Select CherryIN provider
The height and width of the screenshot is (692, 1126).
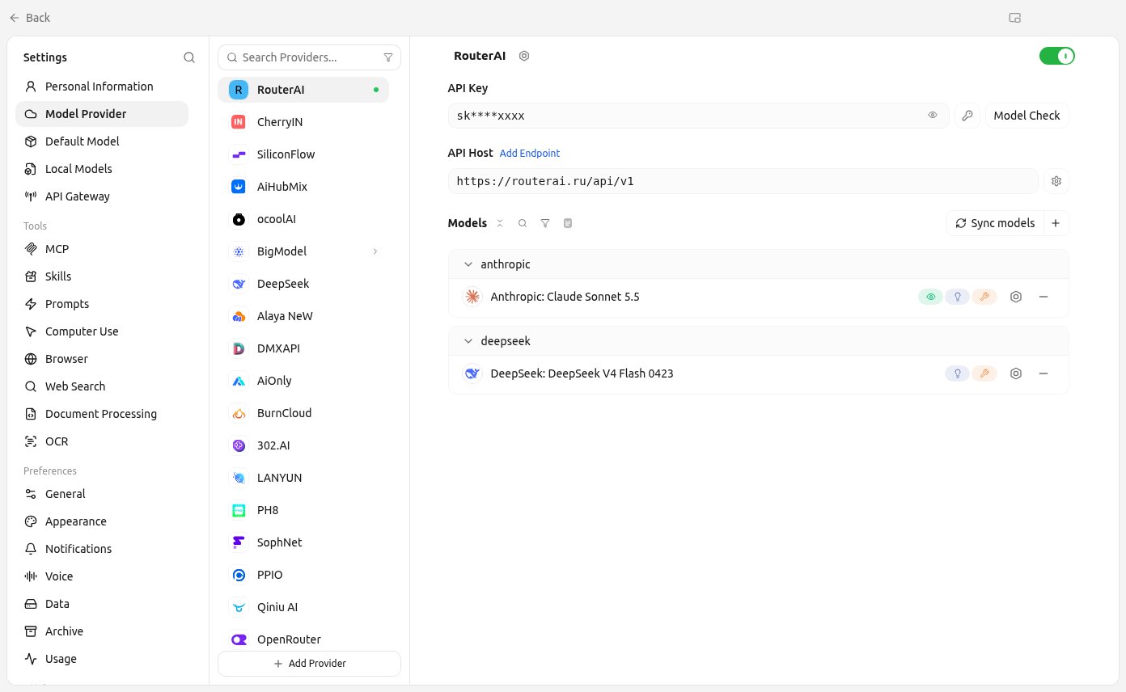click(303, 122)
